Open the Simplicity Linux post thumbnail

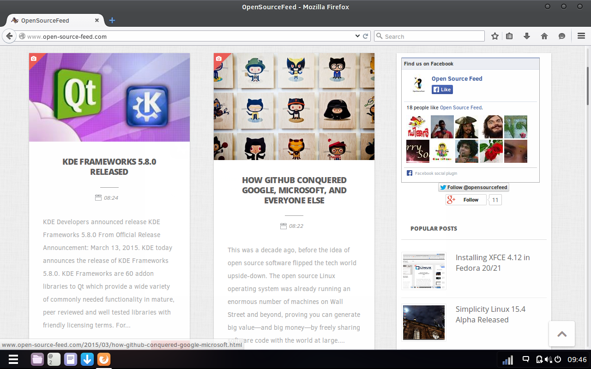(x=424, y=322)
